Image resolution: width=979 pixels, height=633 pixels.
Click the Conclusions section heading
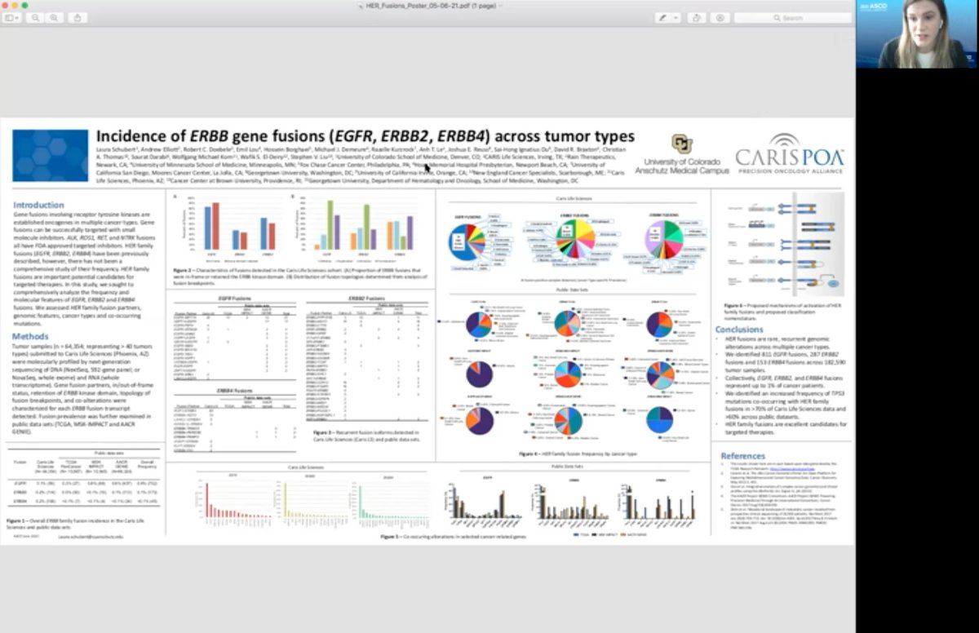[x=739, y=330]
